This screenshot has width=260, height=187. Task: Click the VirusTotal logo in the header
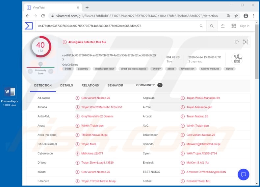[x=29, y=26]
